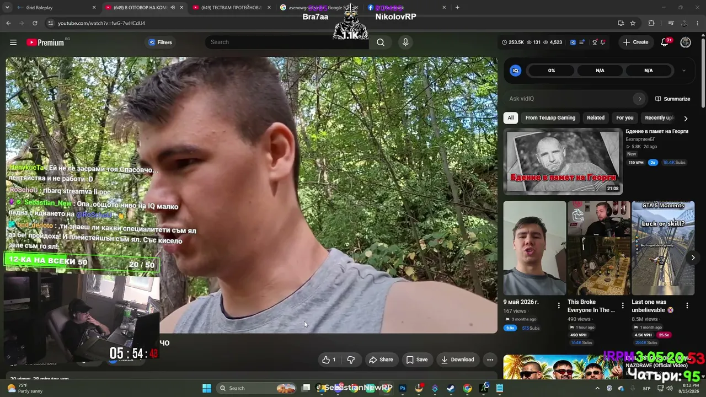Install the app via address bar icon

click(x=621, y=23)
